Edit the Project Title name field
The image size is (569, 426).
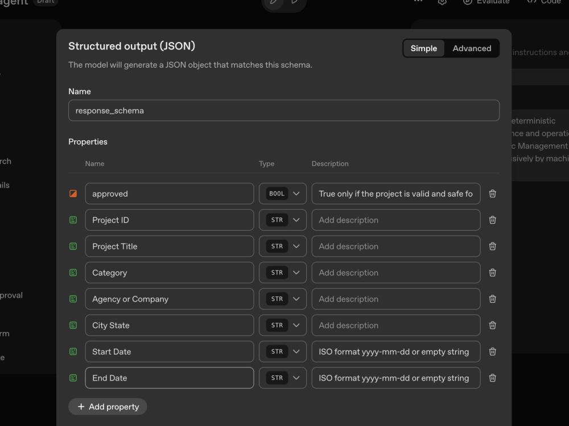[x=170, y=247]
